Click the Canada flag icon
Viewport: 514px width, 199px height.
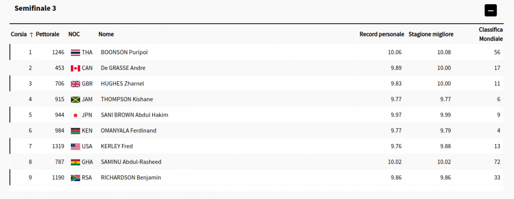76,68
